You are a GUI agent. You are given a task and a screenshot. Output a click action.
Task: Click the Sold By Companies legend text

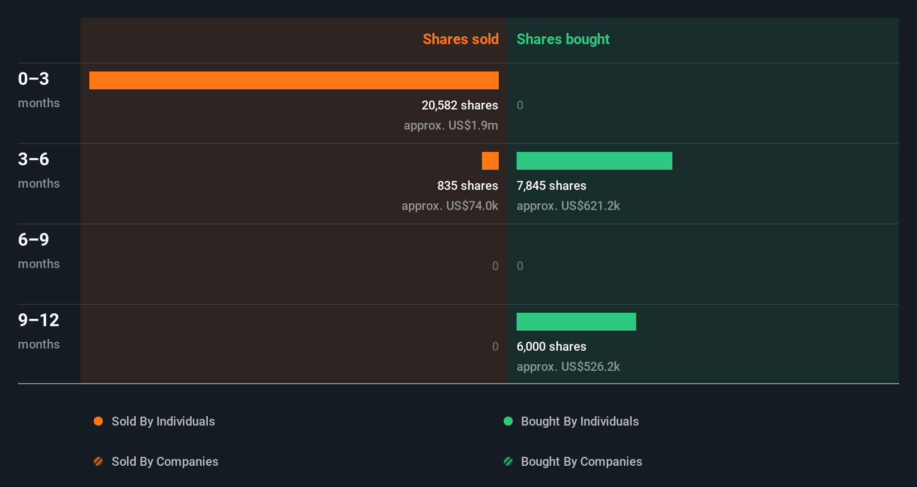pyautogui.click(x=165, y=461)
